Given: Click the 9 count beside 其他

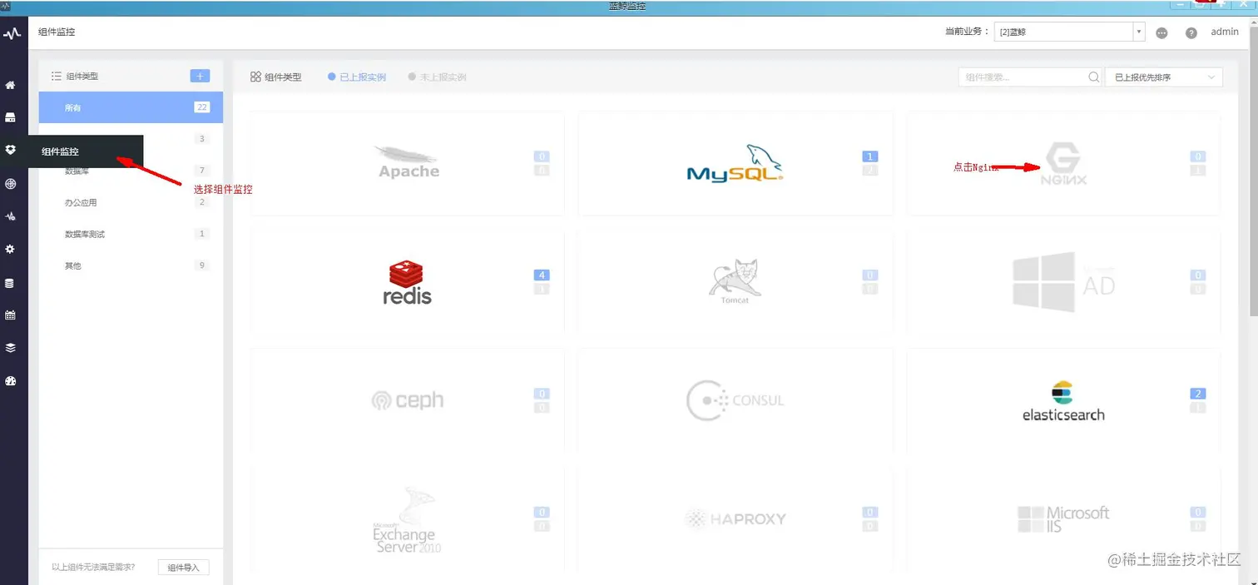Looking at the screenshot, I should click(x=201, y=265).
